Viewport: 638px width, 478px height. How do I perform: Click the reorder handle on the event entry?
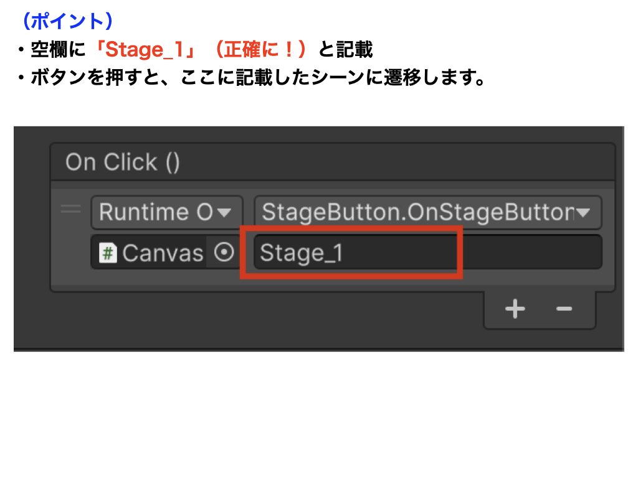(x=72, y=212)
